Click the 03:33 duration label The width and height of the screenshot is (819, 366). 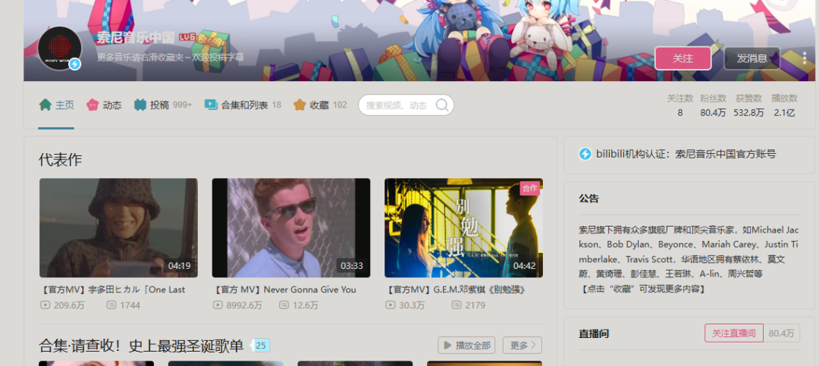pyautogui.click(x=352, y=266)
